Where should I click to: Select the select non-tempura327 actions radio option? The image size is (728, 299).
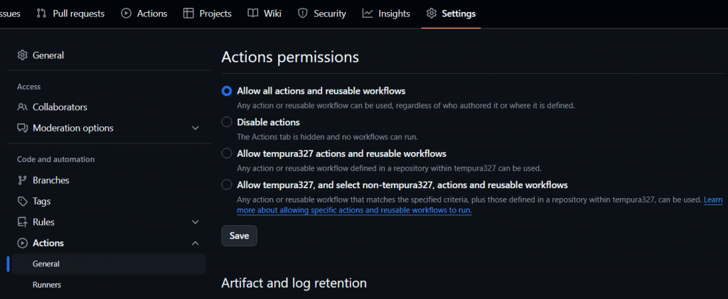pyautogui.click(x=227, y=185)
